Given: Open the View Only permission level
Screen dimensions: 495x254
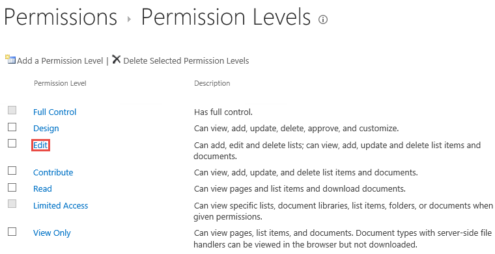Looking at the screenshot, I should click(51, 233).
